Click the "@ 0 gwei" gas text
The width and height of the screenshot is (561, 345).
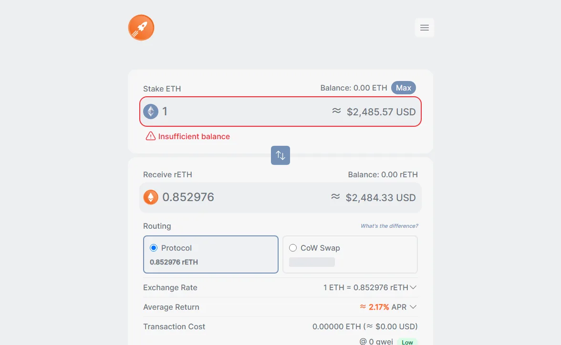coord(376,342)
